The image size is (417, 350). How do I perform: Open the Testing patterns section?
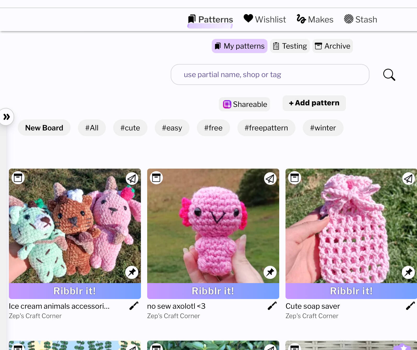[x=290, y=46]
